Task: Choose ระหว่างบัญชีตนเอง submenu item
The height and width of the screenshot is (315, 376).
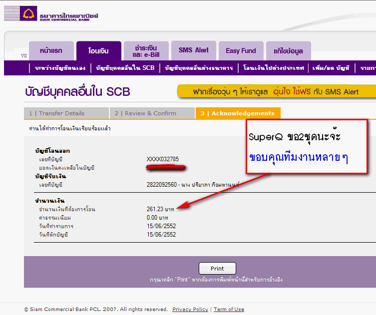Action: tap(60, 68)
